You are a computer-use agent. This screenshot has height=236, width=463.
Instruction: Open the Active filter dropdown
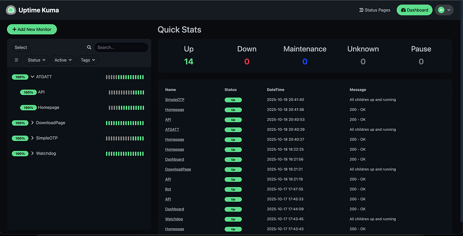click(63, 60)
